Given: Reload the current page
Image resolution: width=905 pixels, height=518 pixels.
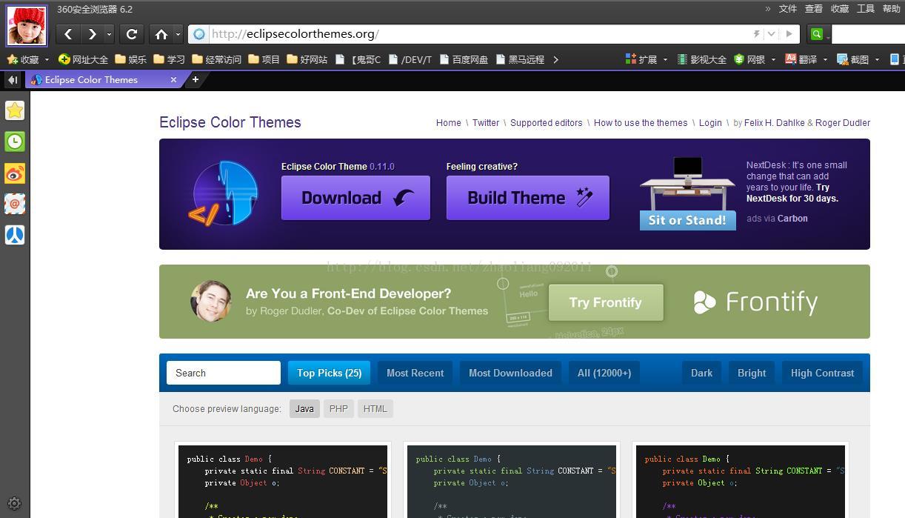Looking at the screenshot, I should click(132, 33).
